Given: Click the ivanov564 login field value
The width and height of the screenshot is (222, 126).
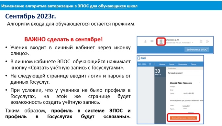Looking at the screenshot, I should [x=186, y=106].
